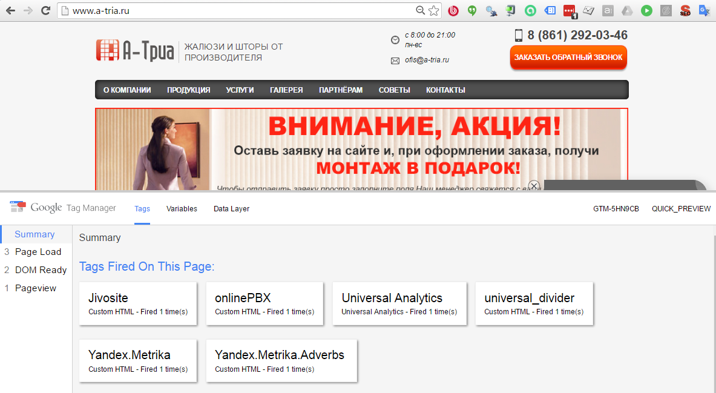
Task: Open the green circle 'a' extension
Action: coord(530,10)
